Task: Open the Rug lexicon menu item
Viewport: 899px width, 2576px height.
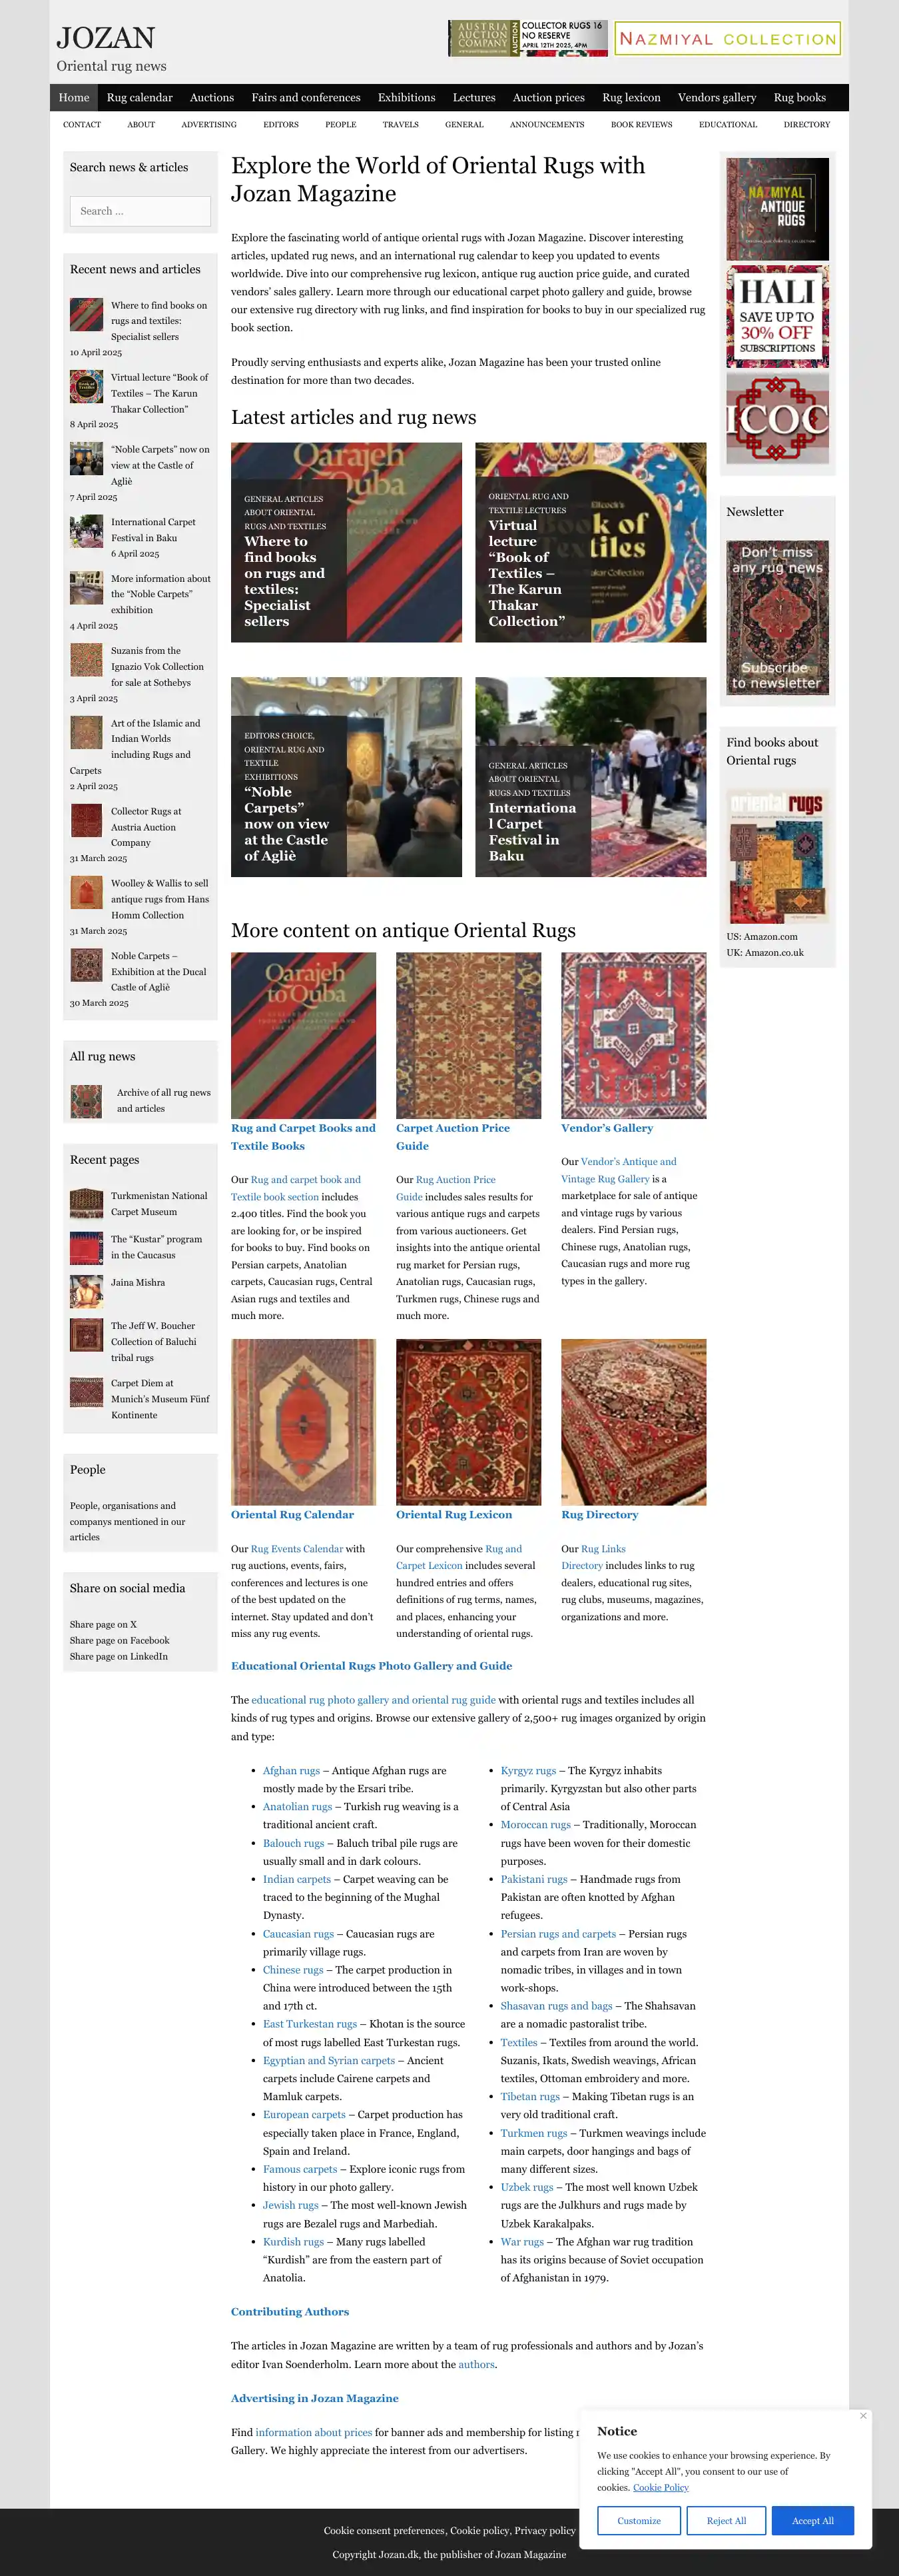Action: click(x=631, y=98)
